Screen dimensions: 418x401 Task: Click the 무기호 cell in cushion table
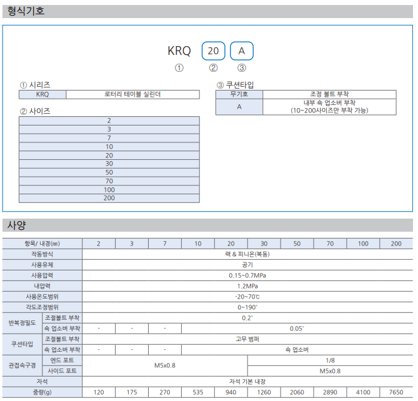click(239, 94)
